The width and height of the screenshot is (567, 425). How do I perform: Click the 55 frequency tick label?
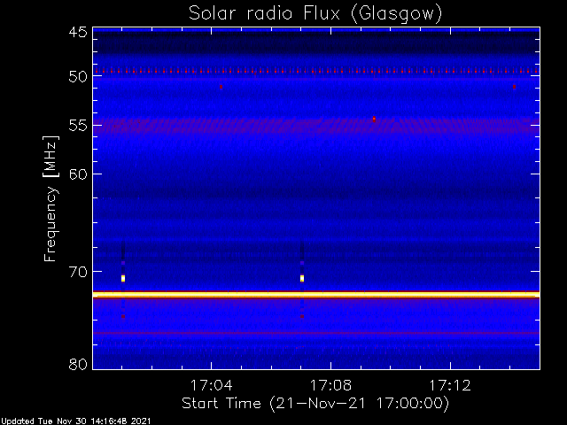78,126
